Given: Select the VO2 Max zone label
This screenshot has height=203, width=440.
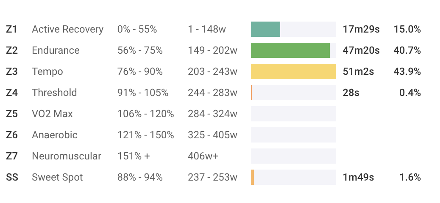Looking at the screenshot, I should (52, 114).
